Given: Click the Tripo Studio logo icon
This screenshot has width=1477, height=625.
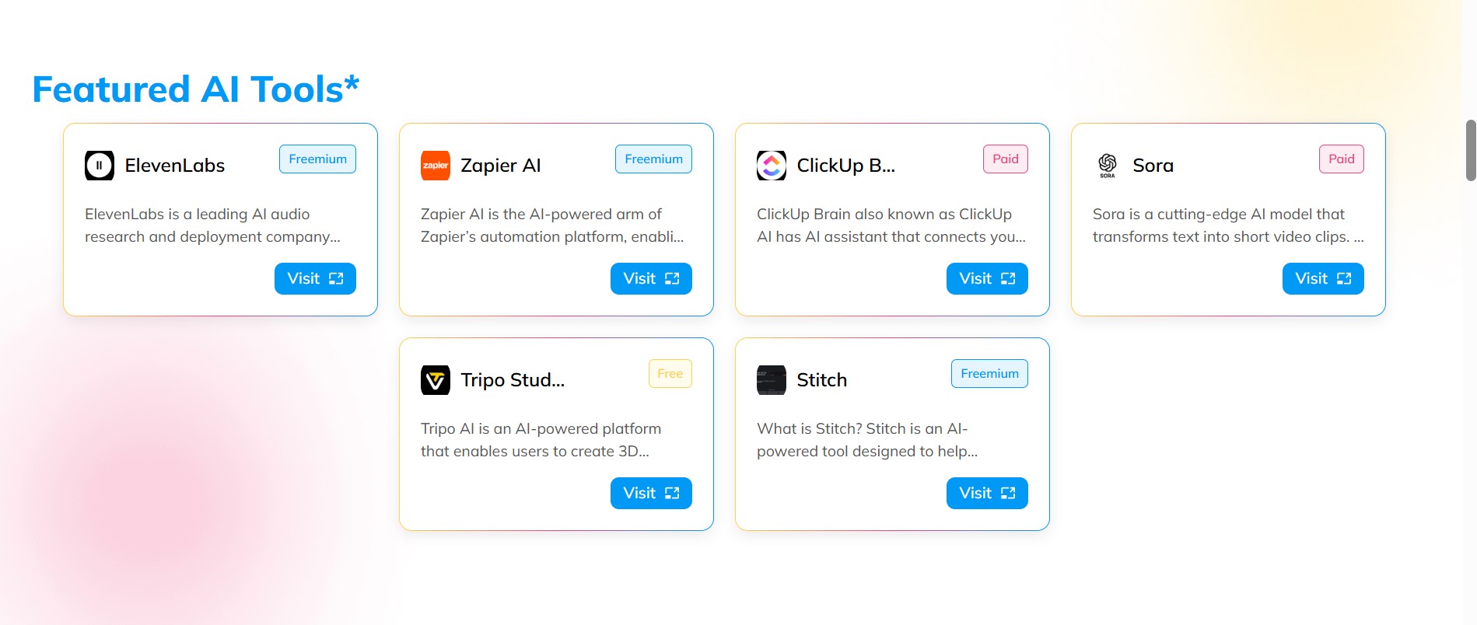Looking at the screenshot, I should [x=435, y=380].
